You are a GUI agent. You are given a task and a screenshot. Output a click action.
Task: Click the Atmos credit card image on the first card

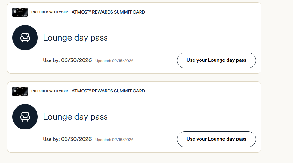pos(20,12)
